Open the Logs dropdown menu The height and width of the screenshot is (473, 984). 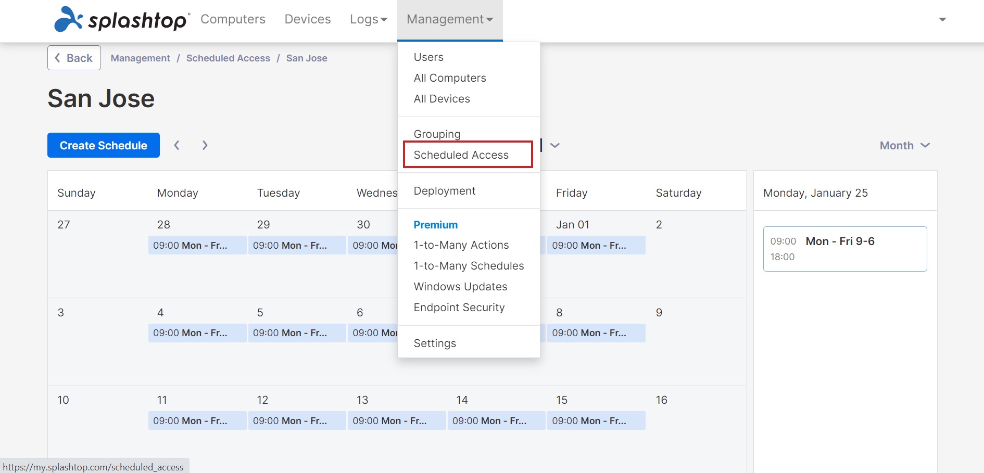click(x=369, y=19)
